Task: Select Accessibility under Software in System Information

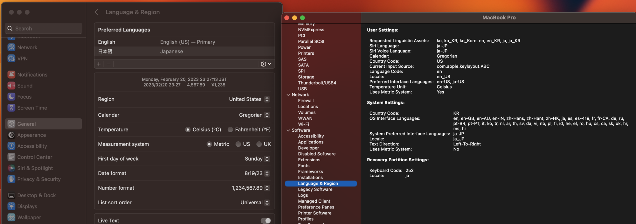Action: [x=311, y=136]
